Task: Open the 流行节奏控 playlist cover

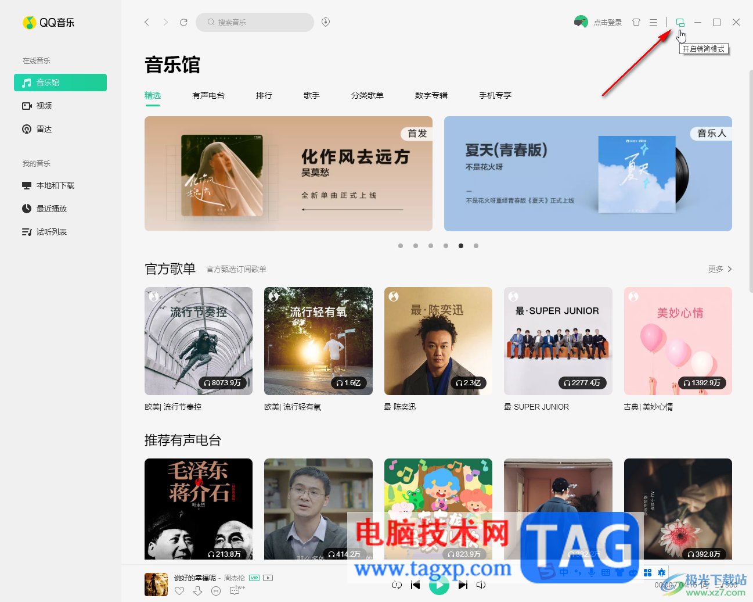Action: [199, 341]
